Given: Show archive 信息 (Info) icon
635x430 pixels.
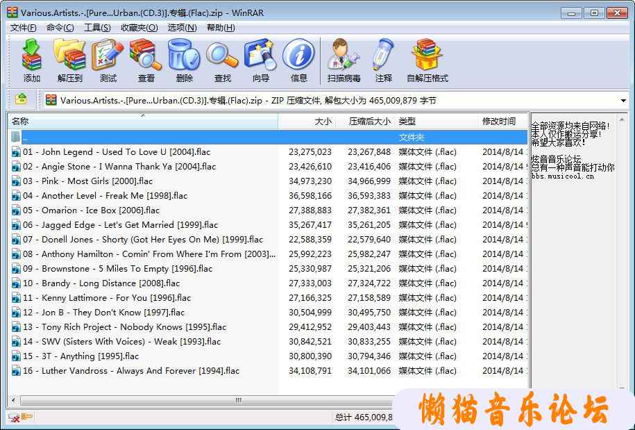Looking at the screenshot, I should 299,55.
